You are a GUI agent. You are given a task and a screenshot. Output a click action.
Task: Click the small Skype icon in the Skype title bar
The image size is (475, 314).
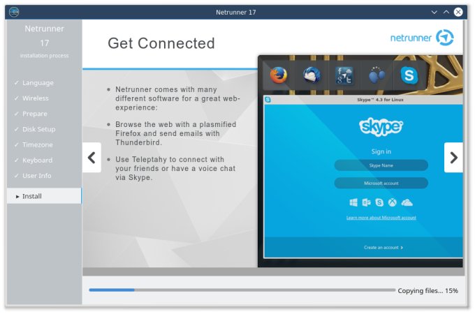point(268,100)
